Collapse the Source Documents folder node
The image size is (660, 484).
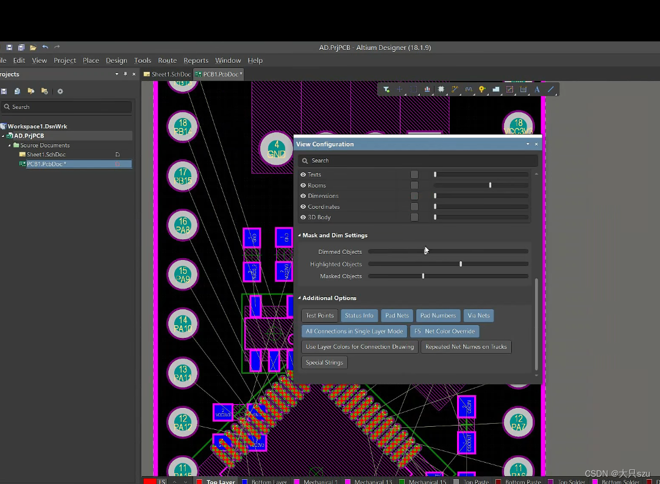10,146
